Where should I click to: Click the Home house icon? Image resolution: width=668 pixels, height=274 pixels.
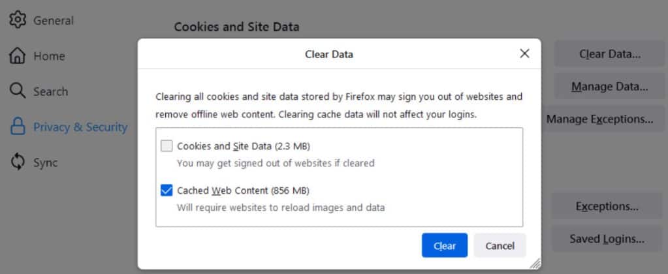(x=18, y=56)
